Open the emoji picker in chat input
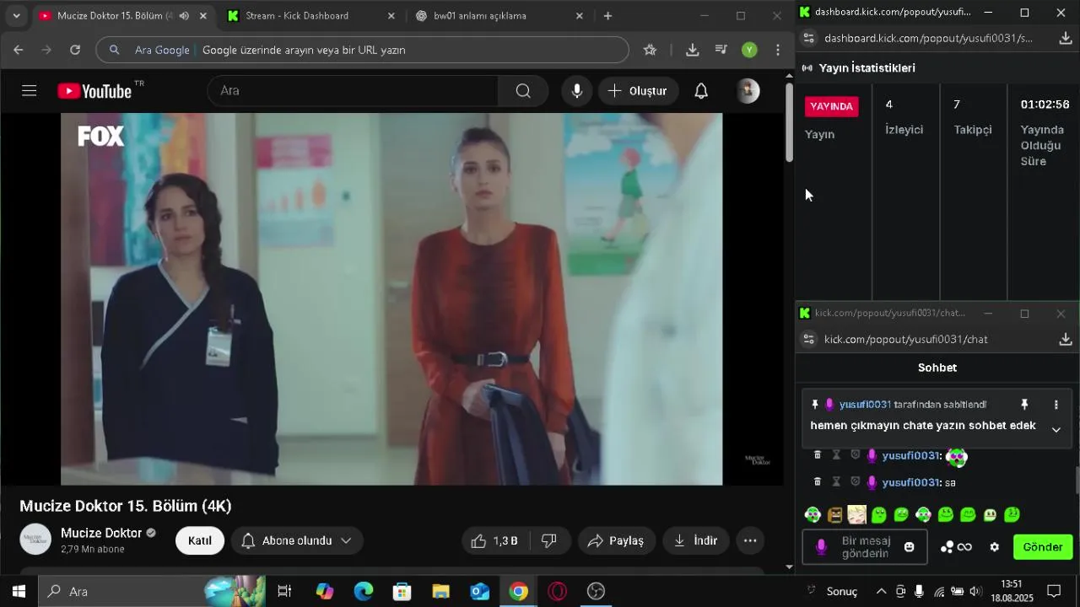 pos(909,547)
